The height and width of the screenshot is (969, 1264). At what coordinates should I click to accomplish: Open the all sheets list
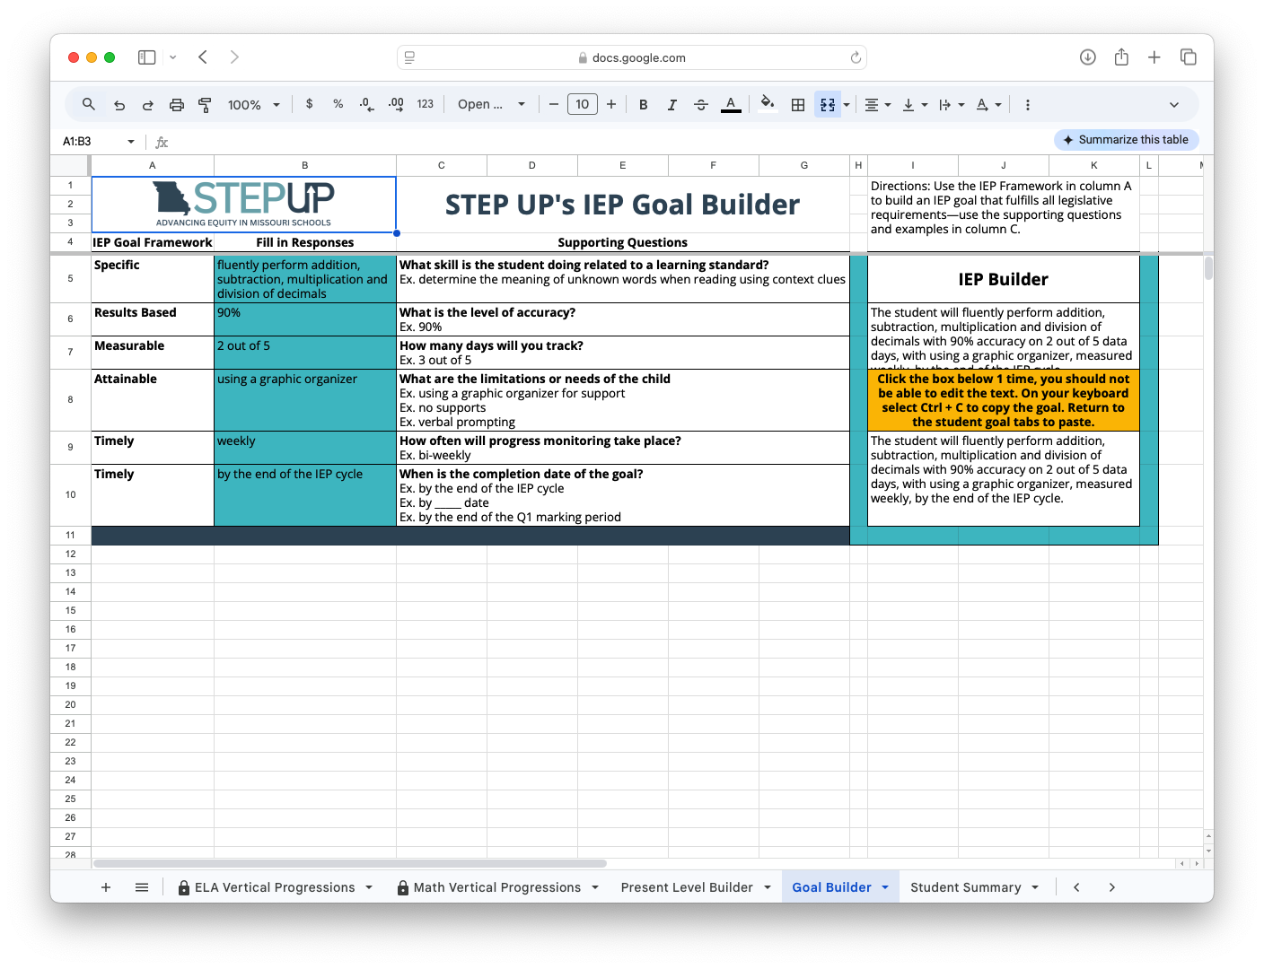[142, 887]
